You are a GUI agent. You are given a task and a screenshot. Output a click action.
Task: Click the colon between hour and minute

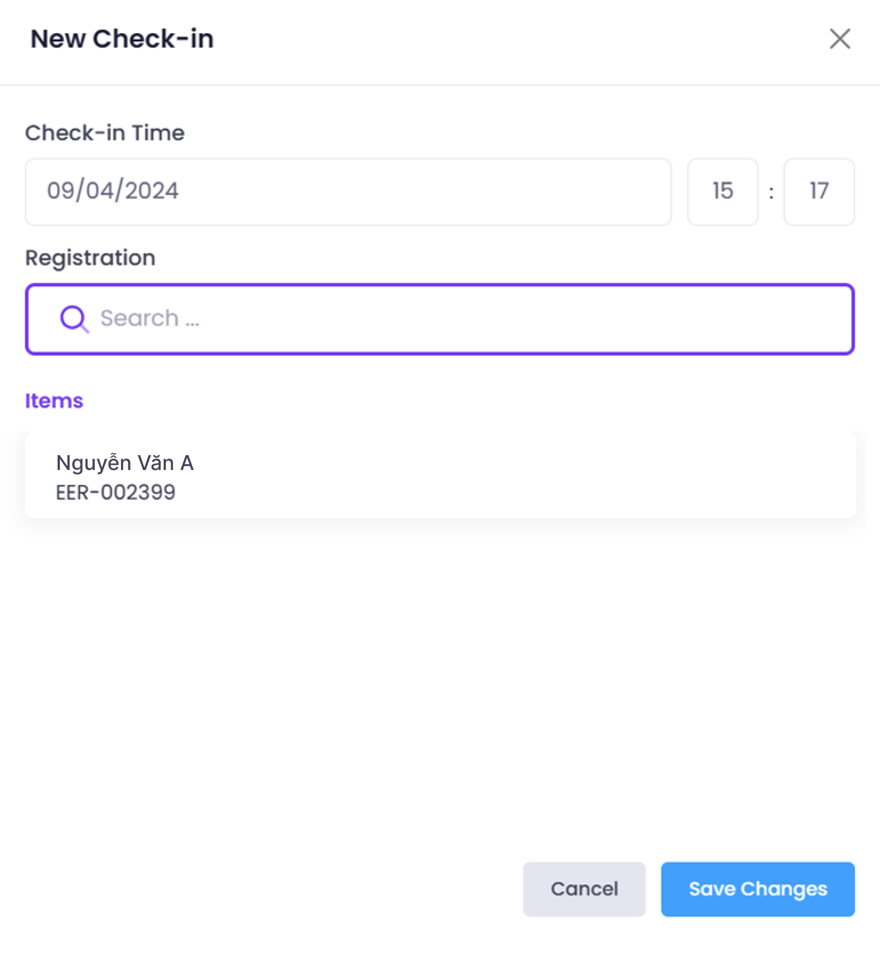pos(771,193)
